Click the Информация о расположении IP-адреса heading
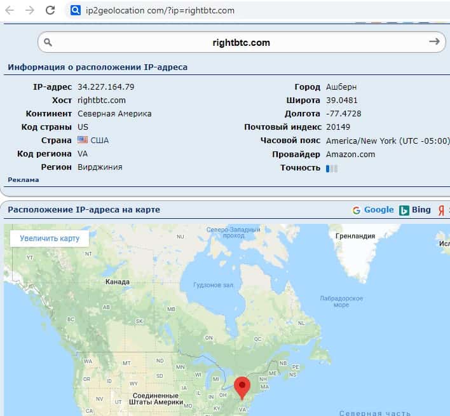Viewport: 450px width, 416px height. [98, 67]
